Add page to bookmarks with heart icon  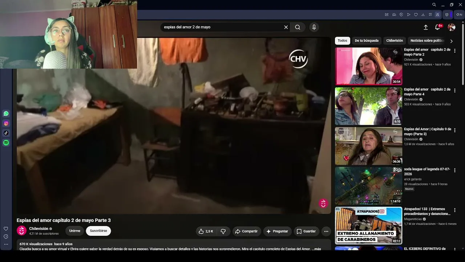(x=416, y=15)
